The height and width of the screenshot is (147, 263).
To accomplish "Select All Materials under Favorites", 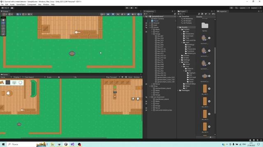I will (188, 19).
